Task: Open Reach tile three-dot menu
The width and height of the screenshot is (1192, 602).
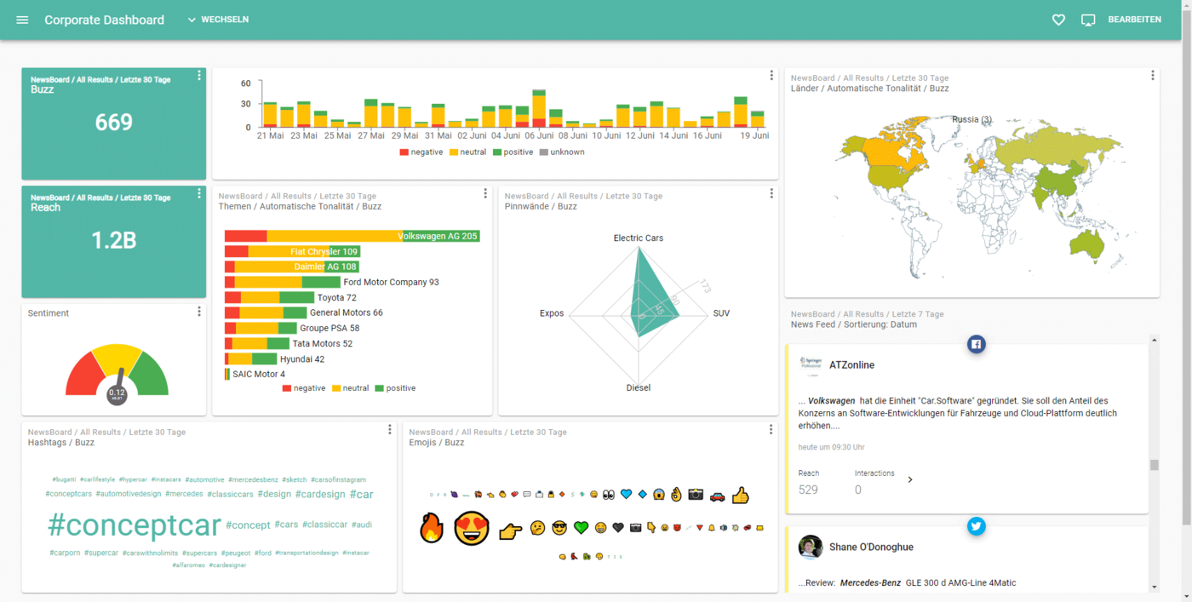Action: pos(199,193)
